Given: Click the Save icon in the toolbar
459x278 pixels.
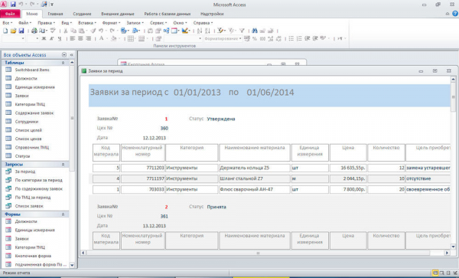Looking at the screenshot, I should click(21, 31).
